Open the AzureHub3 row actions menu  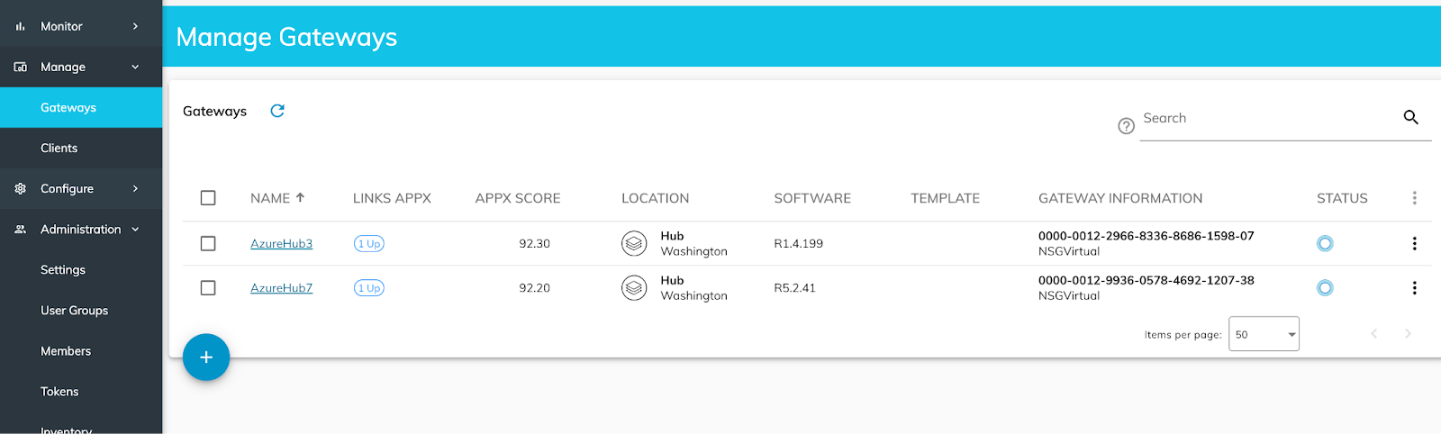(x=1414, y=243)
